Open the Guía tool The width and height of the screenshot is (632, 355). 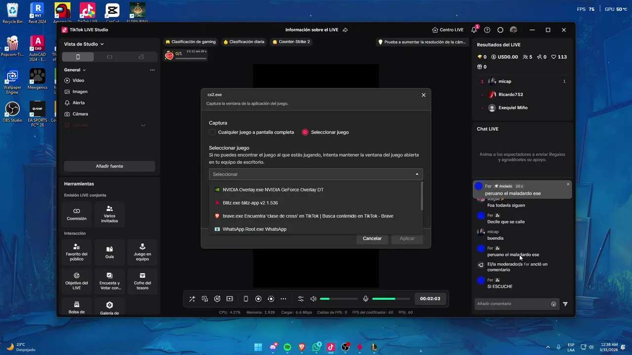(x=110, y=252)
